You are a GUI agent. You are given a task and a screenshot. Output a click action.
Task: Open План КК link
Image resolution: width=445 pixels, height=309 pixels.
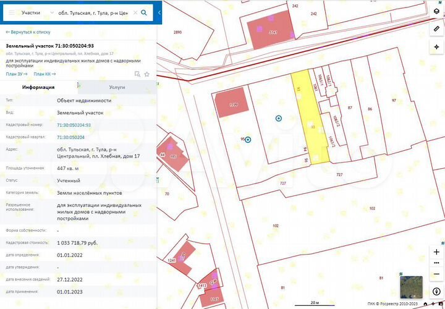(44, 74)
